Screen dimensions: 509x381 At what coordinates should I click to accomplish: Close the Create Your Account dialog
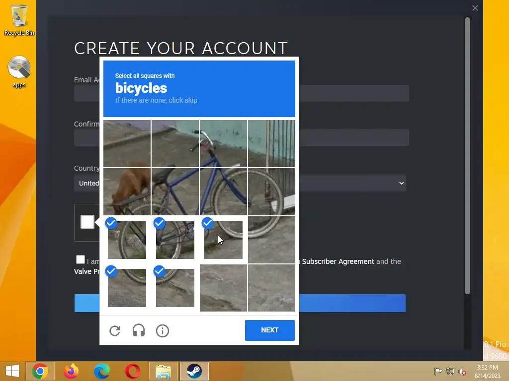(x=475, y=8)
